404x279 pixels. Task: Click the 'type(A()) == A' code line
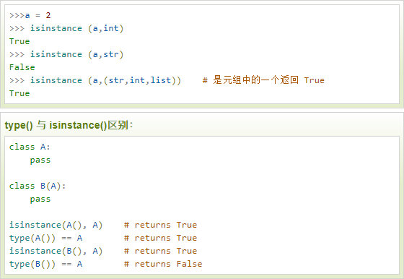(46, 238)
